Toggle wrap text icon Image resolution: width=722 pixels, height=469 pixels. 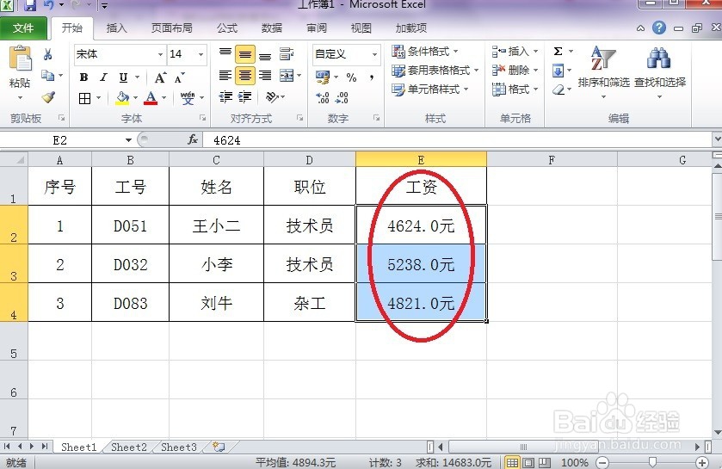[287, 54]
